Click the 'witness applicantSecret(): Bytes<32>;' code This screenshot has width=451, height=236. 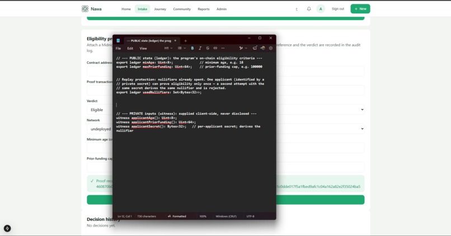[151, 126]
